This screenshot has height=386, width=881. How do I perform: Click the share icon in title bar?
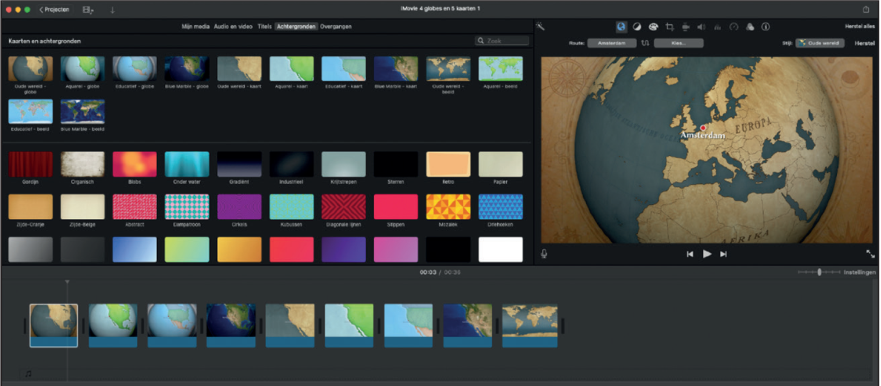click(x=866, y=9)
